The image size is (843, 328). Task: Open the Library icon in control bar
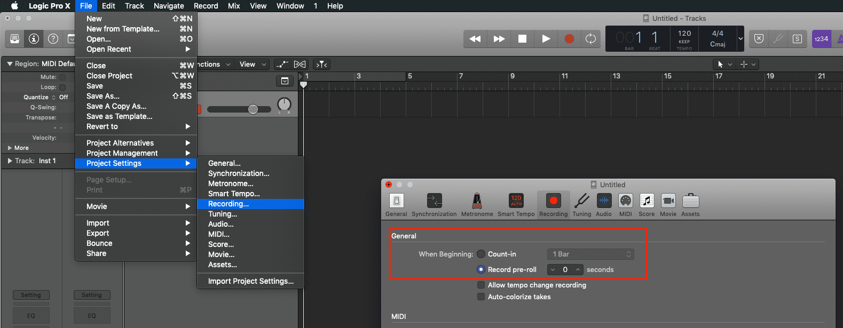pos(14,38)
